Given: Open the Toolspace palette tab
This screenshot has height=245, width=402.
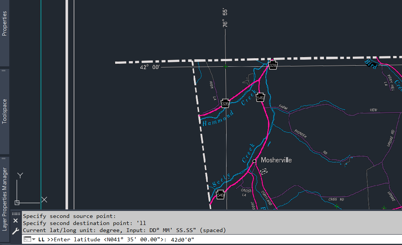Looking at the screenshot, I should click(4, 110).
